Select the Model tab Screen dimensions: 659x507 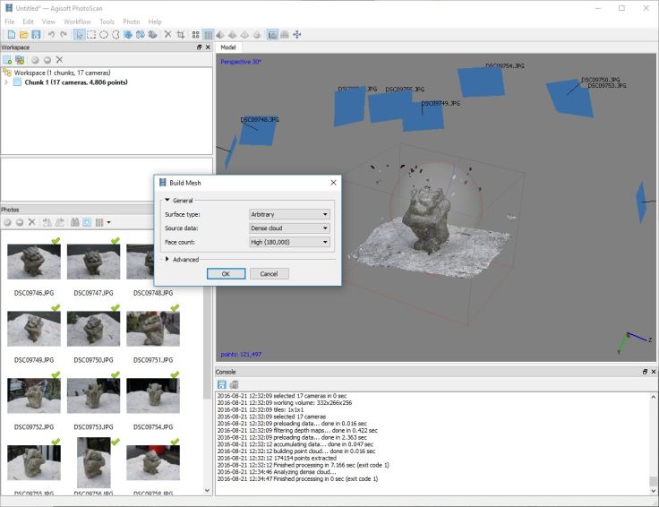[228, 47]
